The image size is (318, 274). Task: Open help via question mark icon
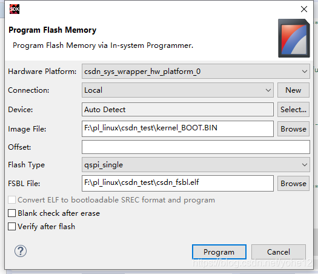click(x=20, y=251)
